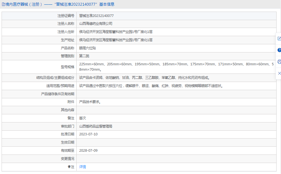Click the expiry date 2028-07-09

coord(88,150)
